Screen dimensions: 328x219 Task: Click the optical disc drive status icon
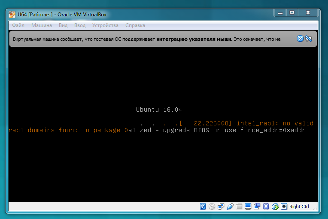coord(212,207)
